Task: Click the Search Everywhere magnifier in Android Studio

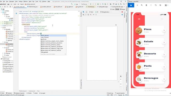Action: (124, 4)
